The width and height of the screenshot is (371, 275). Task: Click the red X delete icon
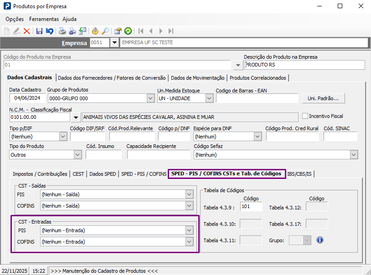click(27, 31)
